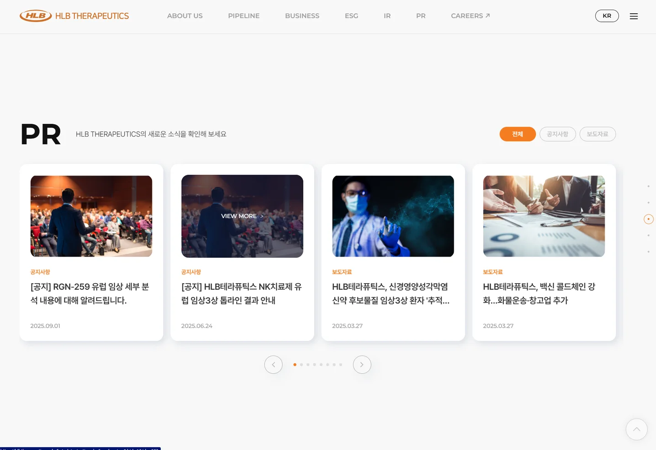This screenshot has width=656, height=450.
Task: Open the PR menu in navigation
Action: [x=421, y=16]
